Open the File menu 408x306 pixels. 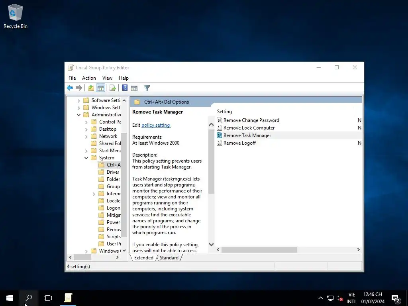tap(72, 78)
